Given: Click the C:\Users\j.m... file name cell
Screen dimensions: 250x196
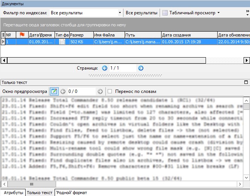Looking at the screenshot, I should pyautogui.click(x=109, y=42).
